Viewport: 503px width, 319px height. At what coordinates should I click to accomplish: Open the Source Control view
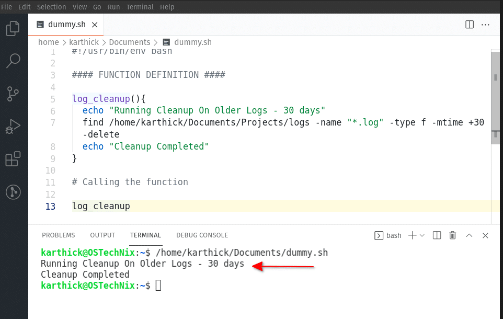coord(13,94)
